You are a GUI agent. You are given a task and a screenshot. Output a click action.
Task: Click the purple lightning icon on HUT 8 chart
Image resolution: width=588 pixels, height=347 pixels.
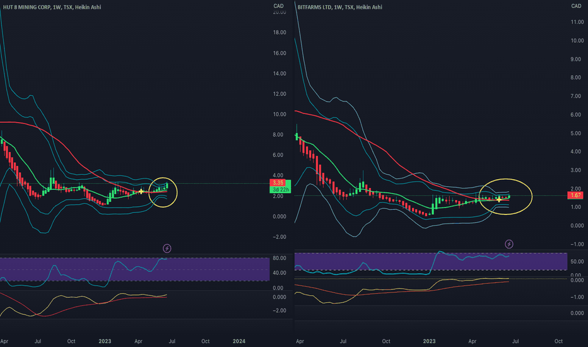click(x=167, y=249)
